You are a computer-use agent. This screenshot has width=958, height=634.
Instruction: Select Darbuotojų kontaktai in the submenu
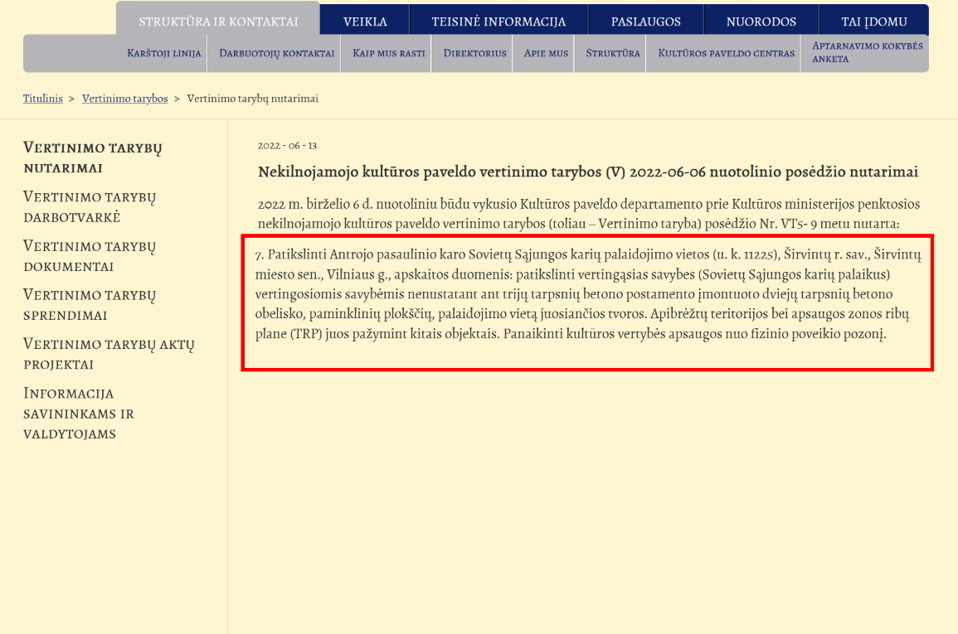[x=276, y=53]
